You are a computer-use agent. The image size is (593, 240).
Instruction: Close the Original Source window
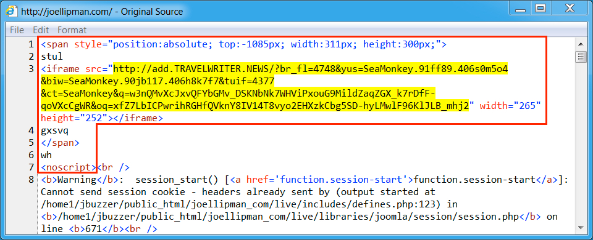point(570,8)
